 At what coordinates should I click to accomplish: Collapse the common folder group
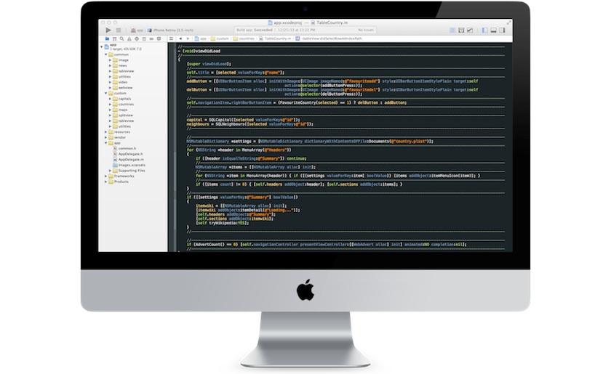[x=105, y=54]
